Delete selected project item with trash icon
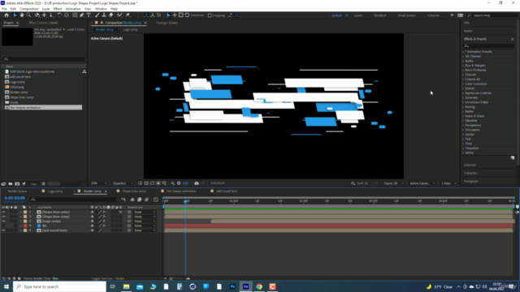520x292 pixels. point(43,184)
